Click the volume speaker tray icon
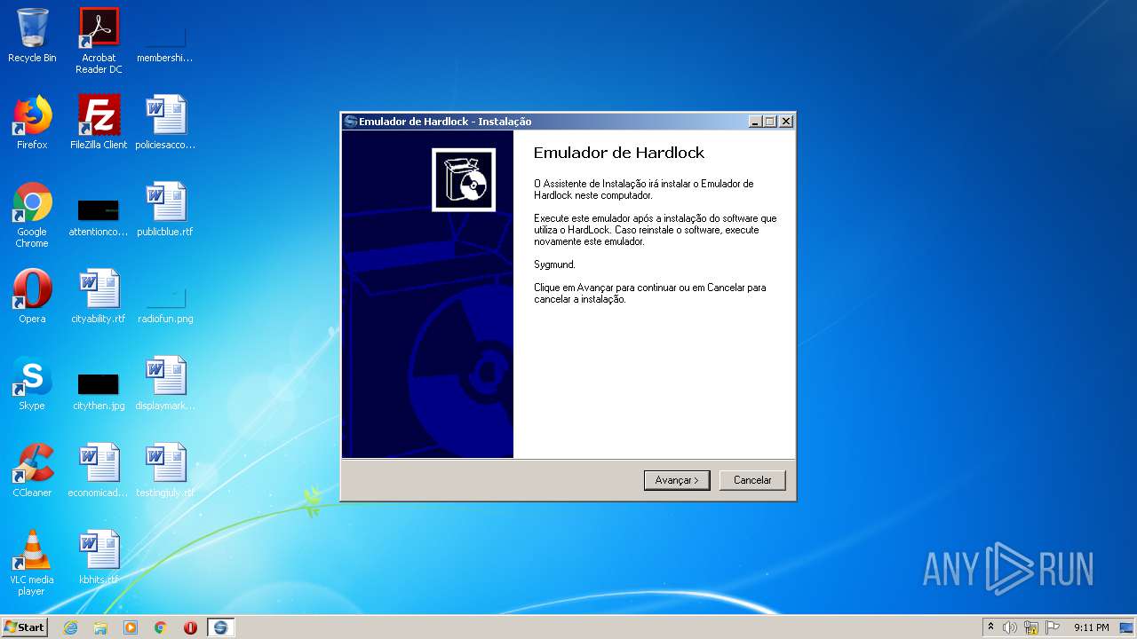This screenshot has height=639, width=1137. (1010, 627)
